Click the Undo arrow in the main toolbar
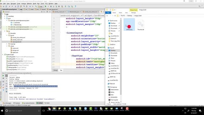 (x=10, y=6)
